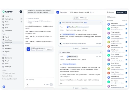
Task: Toggle Skip people you're already connected with
Action: pos(61,43)
